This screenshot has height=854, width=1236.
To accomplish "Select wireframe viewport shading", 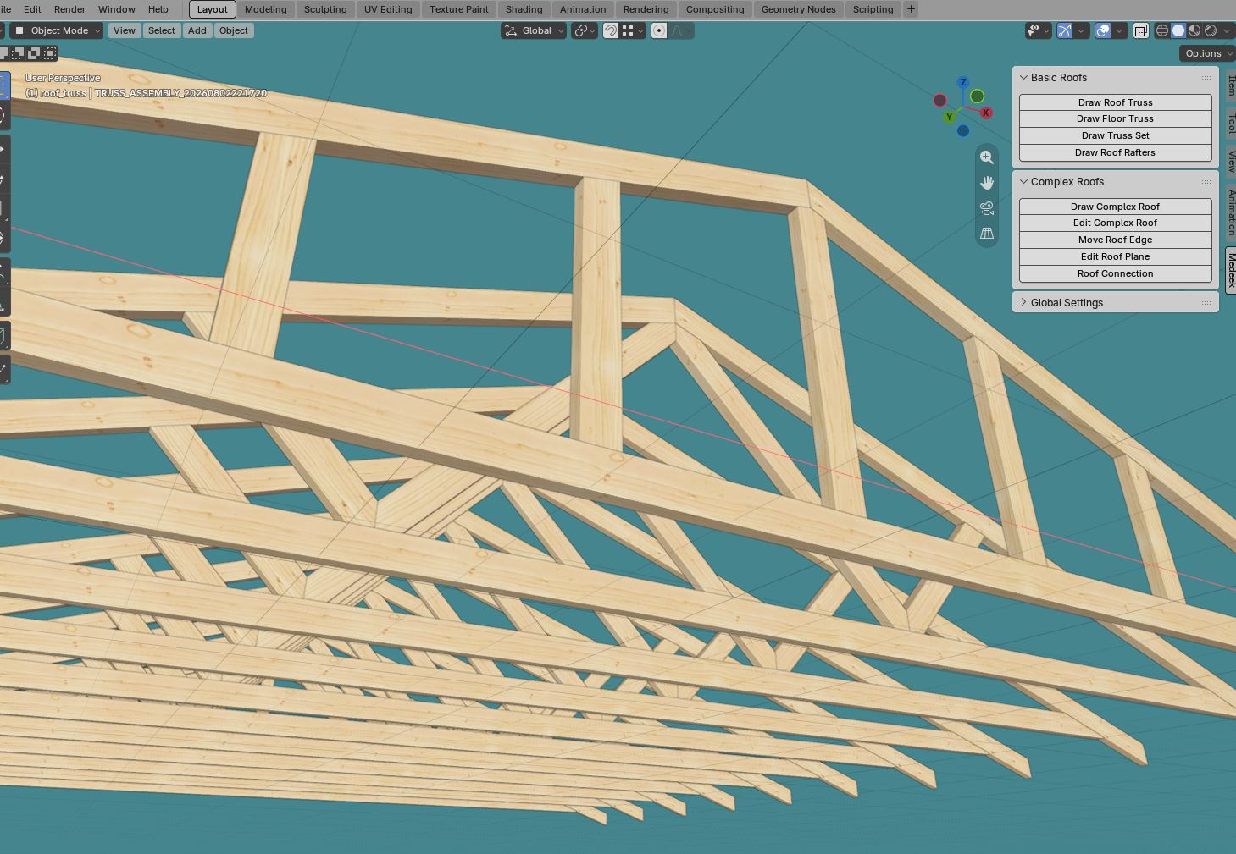I will [x=1162, y=30].
